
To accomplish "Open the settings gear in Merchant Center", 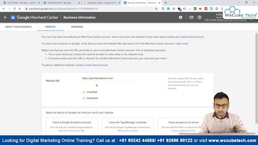I will coord(181,17).
